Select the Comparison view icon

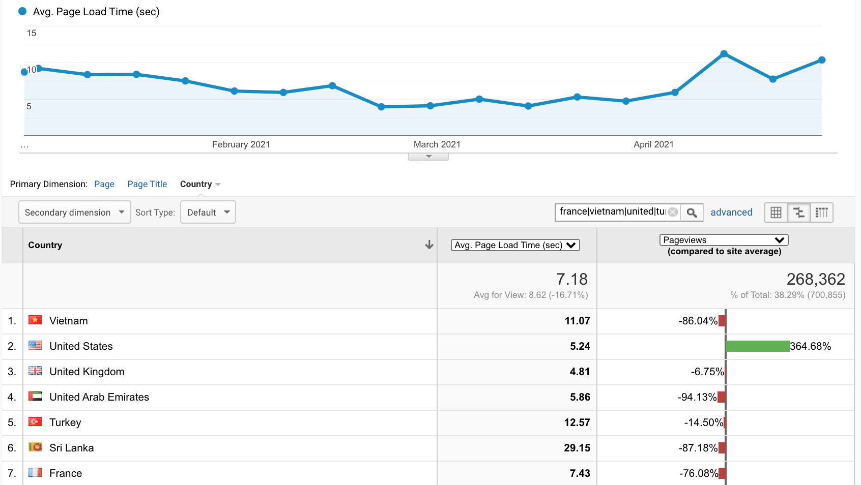(799, 213)
